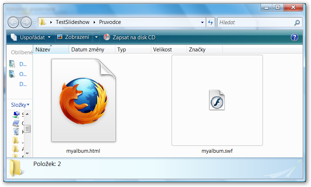Viewport: 311px width, 187px height.
Task: Expand the arrow between TestSlideshow and Pruvodce
Action: pyautogui.click(x=94, y=22)
